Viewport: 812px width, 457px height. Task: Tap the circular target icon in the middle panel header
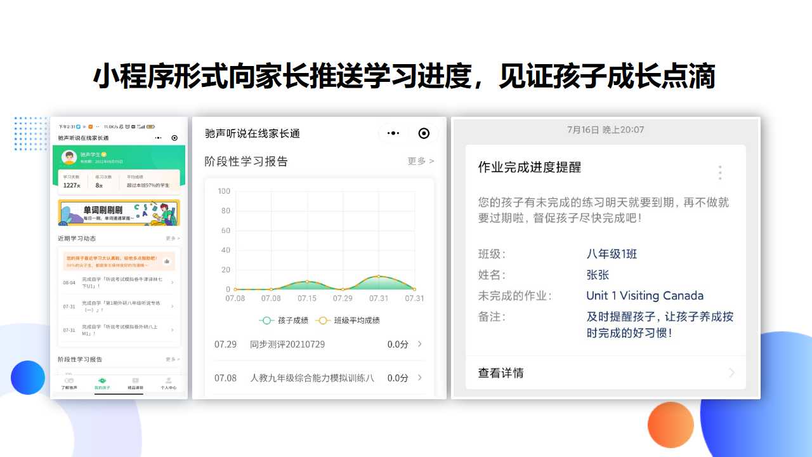point(424,133)
